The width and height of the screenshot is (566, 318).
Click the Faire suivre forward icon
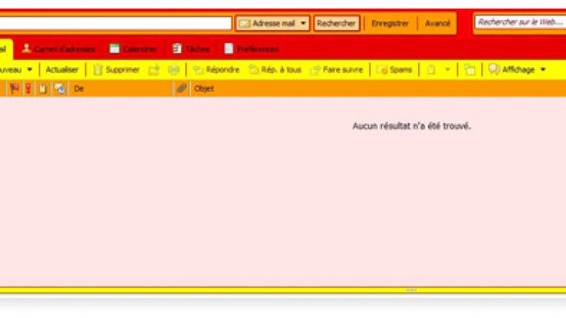(315, 69)
